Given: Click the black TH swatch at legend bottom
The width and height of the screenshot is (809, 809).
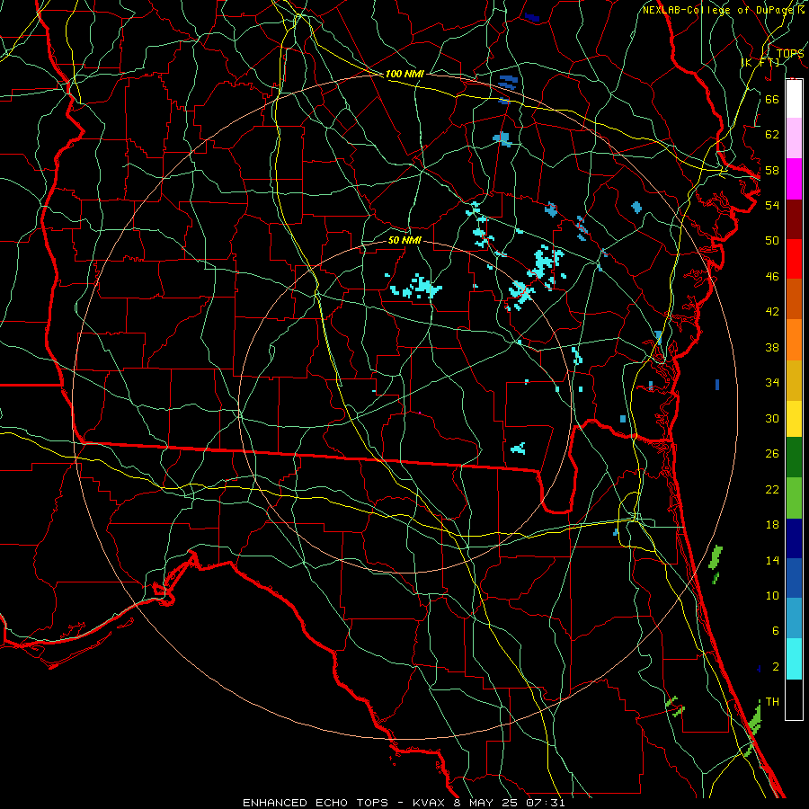Looking at the screenshot, I should point(794,699).
